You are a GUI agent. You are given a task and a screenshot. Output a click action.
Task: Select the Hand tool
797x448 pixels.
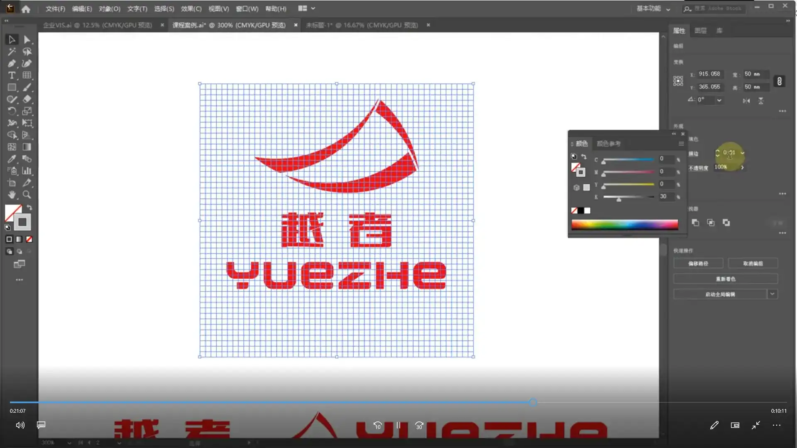pyautogui.click(x=12, y=195)
